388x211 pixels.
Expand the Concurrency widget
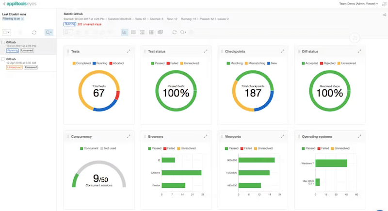129,136
